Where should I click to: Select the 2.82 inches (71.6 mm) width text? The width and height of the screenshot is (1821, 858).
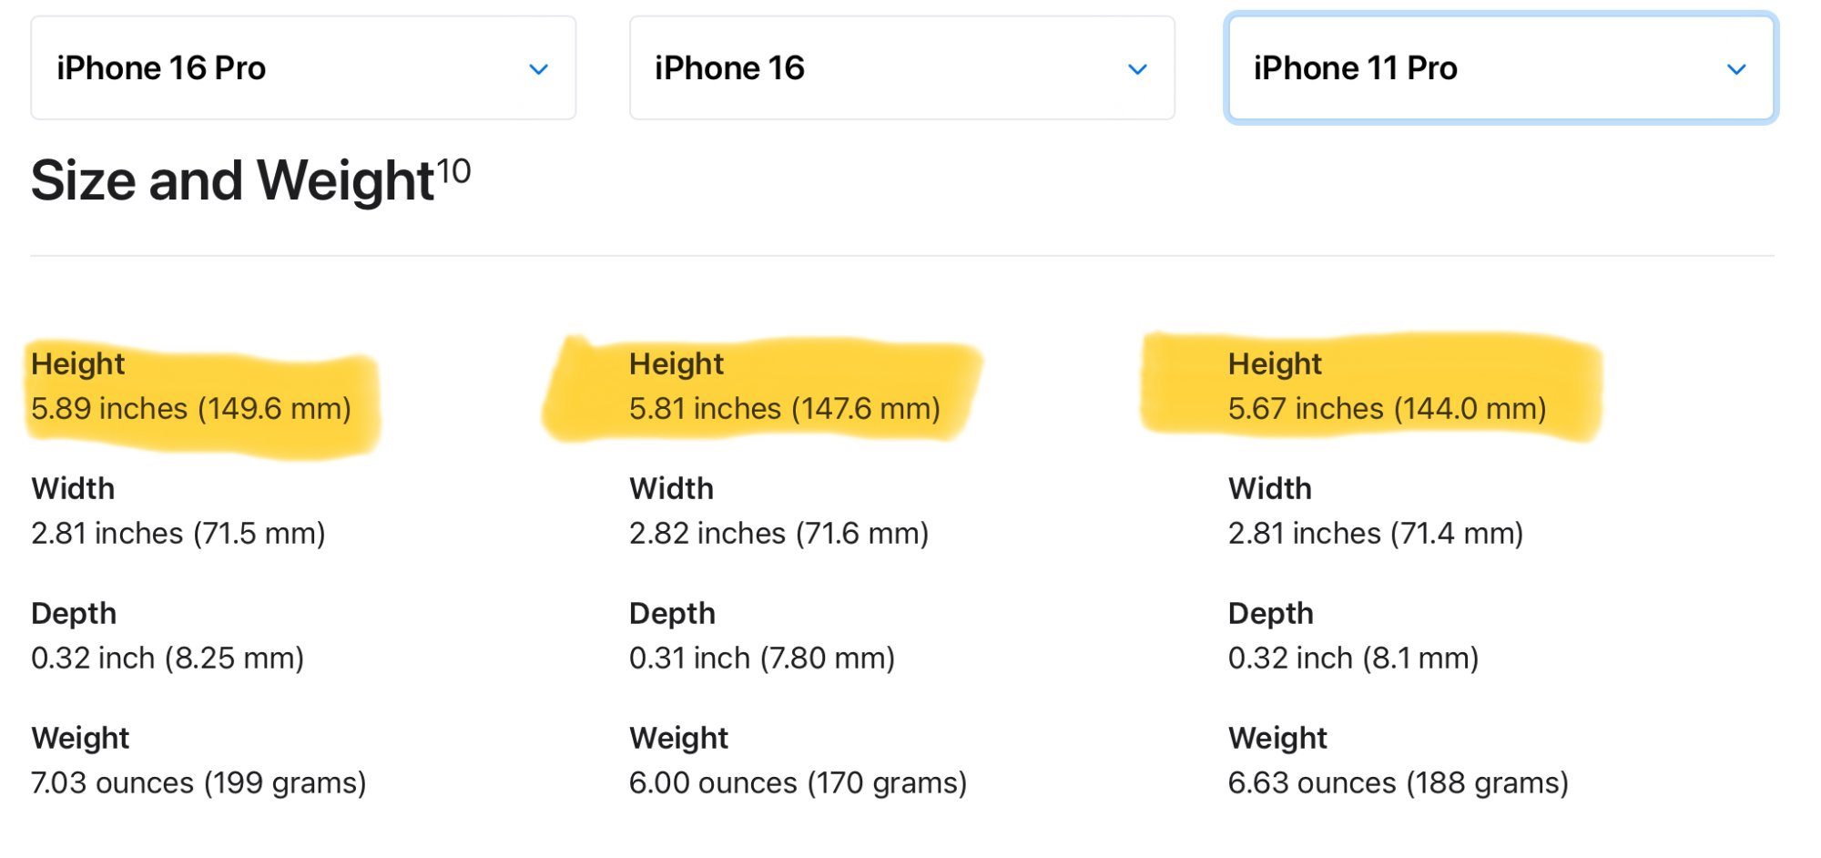tap(778, 534)
